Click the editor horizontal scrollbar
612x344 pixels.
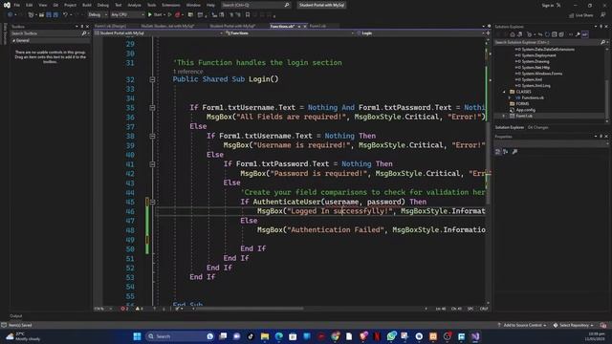(249, 309)
